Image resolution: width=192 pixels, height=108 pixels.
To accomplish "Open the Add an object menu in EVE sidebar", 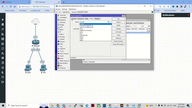I will point(3,19).
